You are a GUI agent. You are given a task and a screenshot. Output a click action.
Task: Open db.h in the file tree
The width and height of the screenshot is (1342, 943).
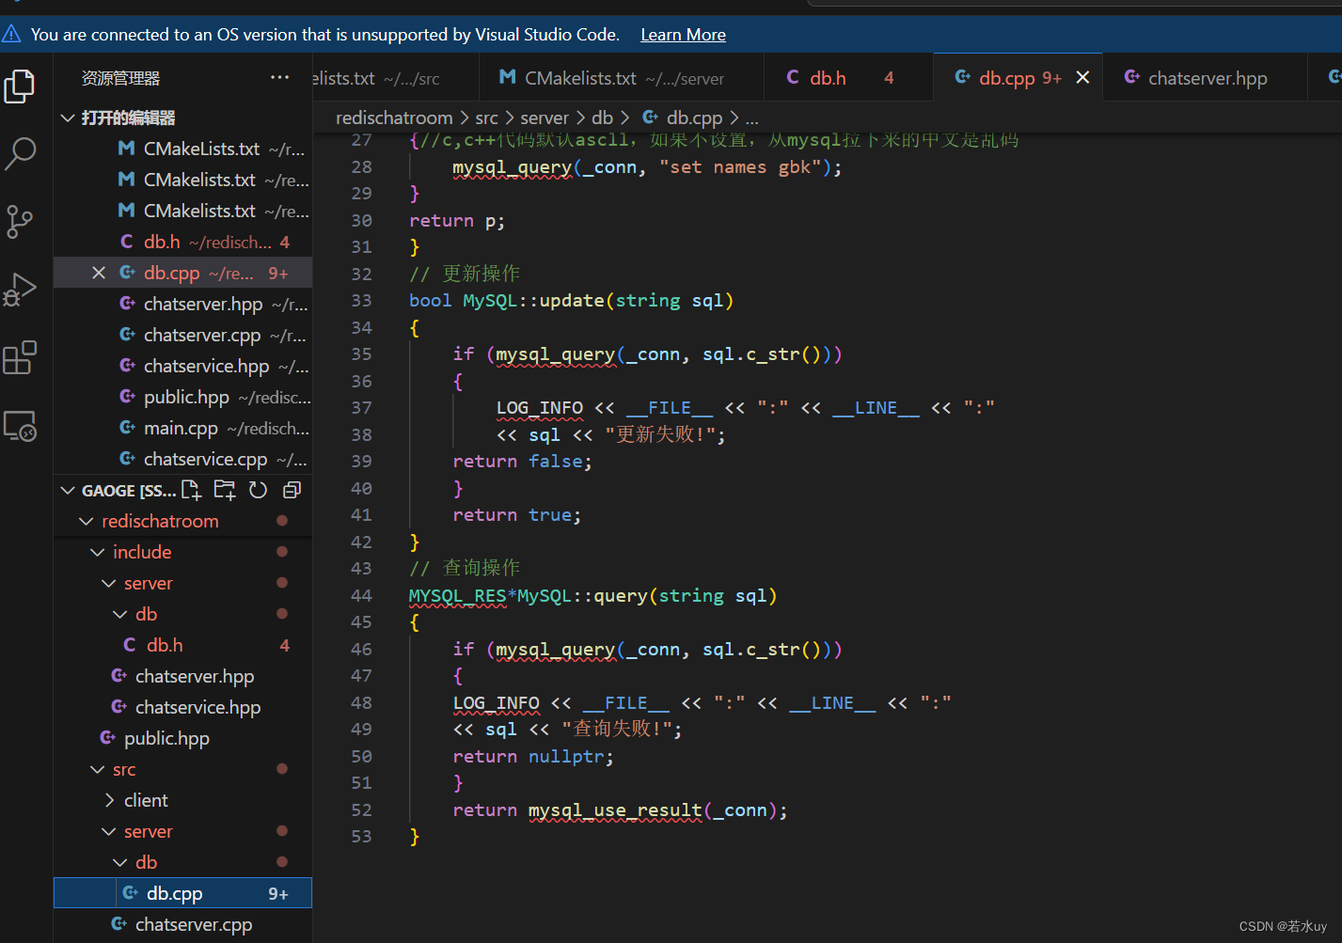point(183,645)
